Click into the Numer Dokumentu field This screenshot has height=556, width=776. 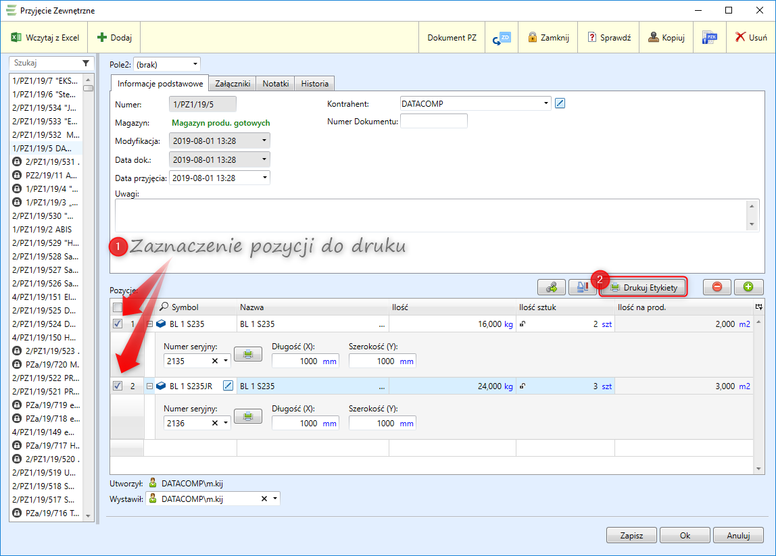[x=434, y=121]
